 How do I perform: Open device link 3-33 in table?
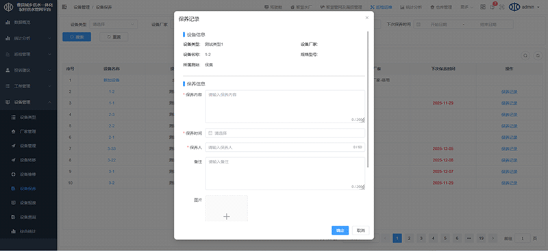(x=112, y=148)
